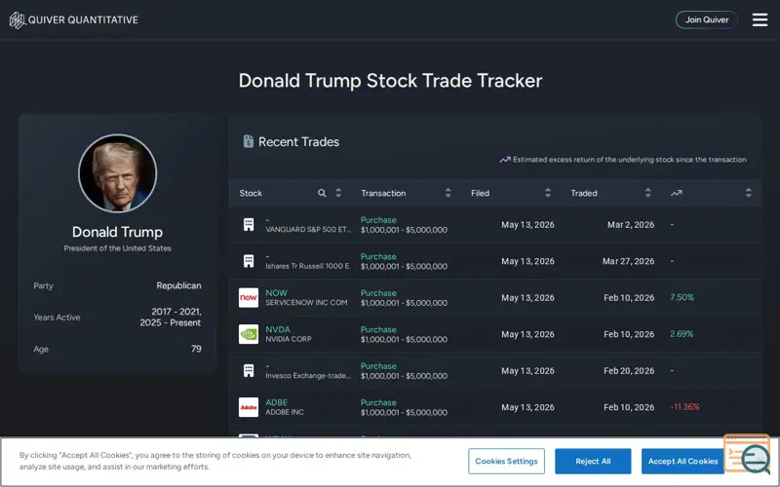This screenshot has width=780, height=487.
Task: Click traded date Mar 27, 2026
Action: click(x=628, y=261)
